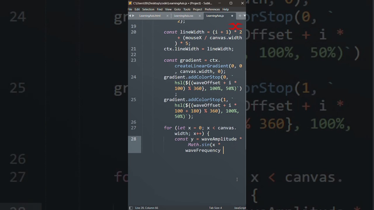Open the Find menu
374x210 pixels.
tap(160, 9)
